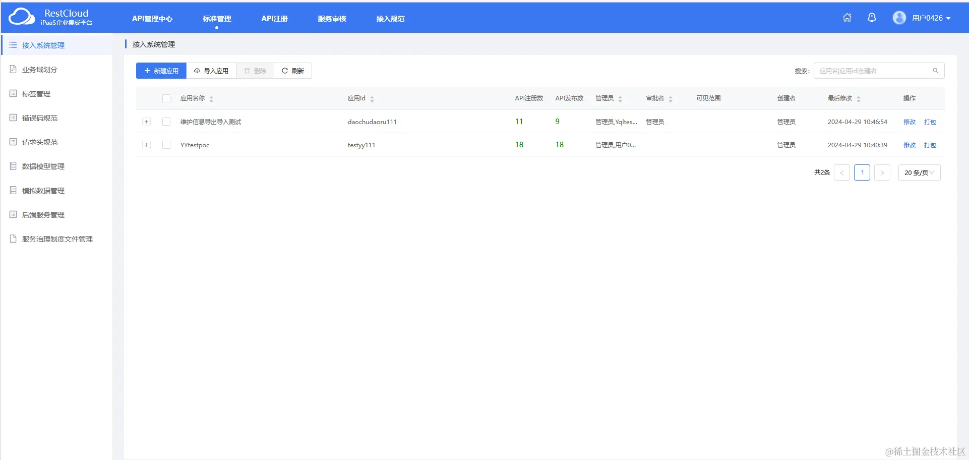This screenshot has width=969, height=460.
Task: Click the 删除 button
Action: click(255, 71)
